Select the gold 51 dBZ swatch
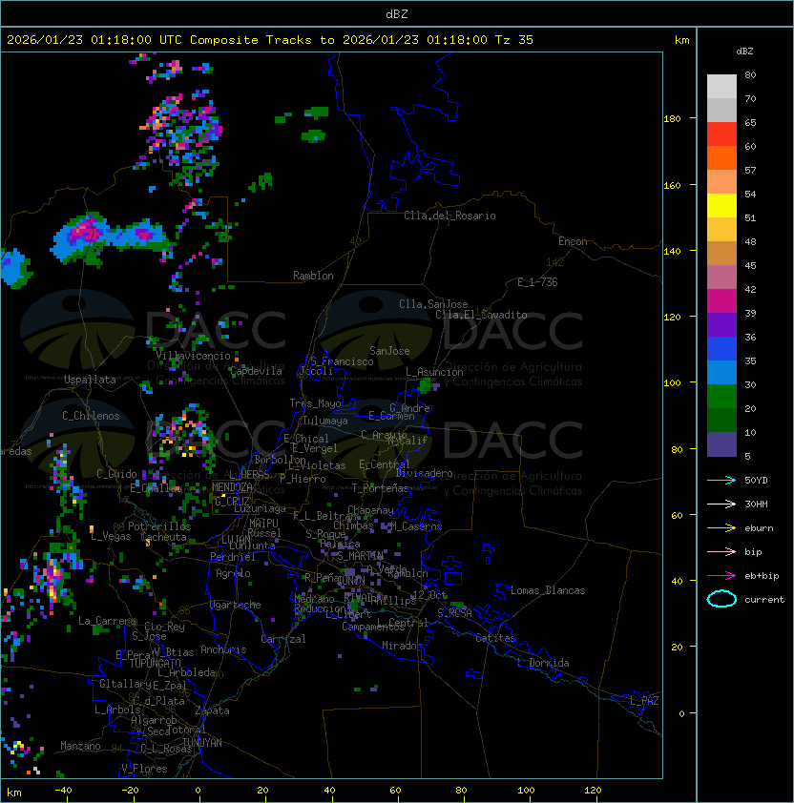 (x=721, y=230)
